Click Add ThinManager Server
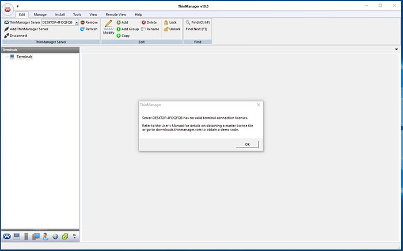This screenshot has width=403, height=251. click(x=26, y=29)
